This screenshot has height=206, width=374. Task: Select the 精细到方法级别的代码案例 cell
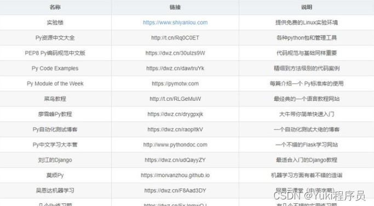(307, 68)
